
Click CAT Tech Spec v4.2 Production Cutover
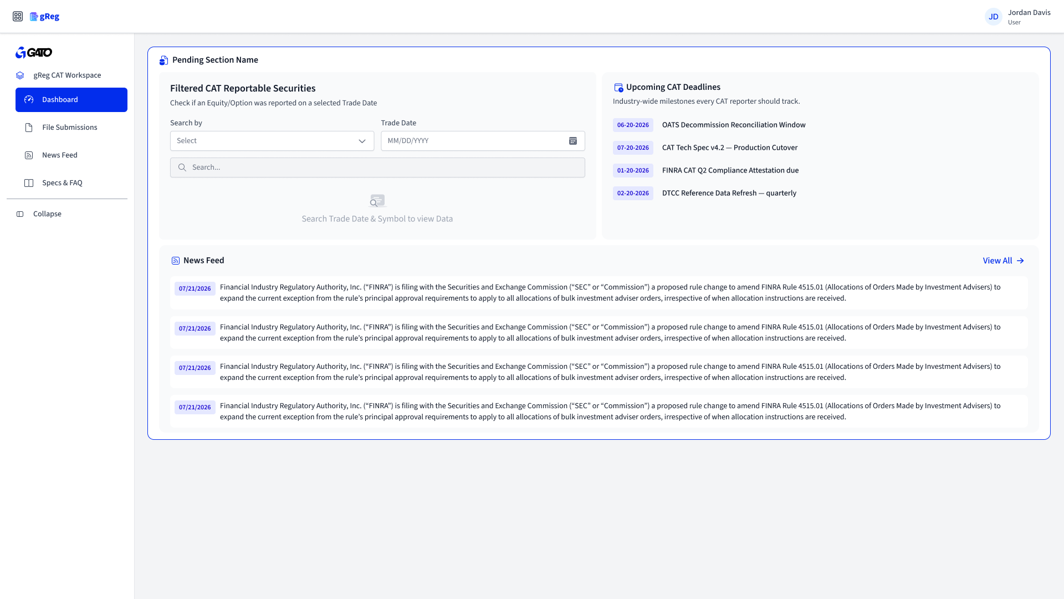(730, 148)
